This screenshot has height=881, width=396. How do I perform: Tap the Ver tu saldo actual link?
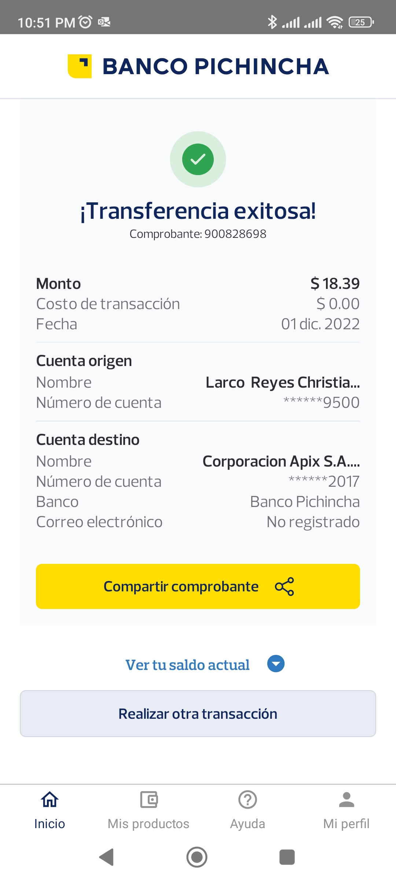click(x=187, y=665)
